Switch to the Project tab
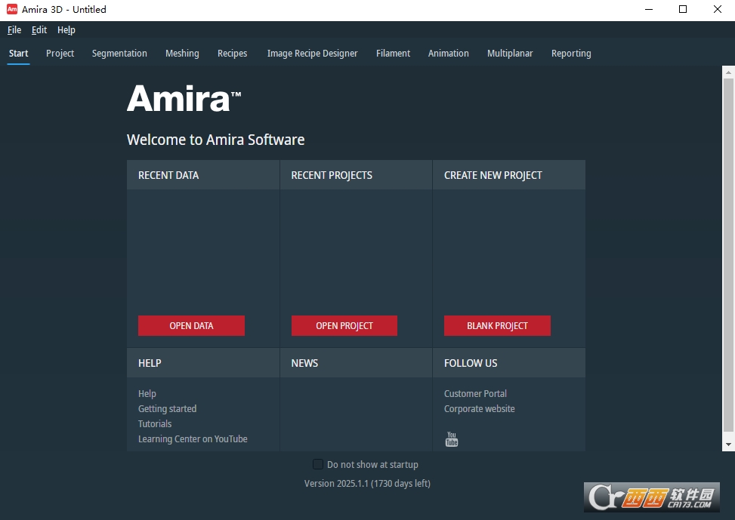Viewport: 735px width, 520px height. (x=60, y=54)
